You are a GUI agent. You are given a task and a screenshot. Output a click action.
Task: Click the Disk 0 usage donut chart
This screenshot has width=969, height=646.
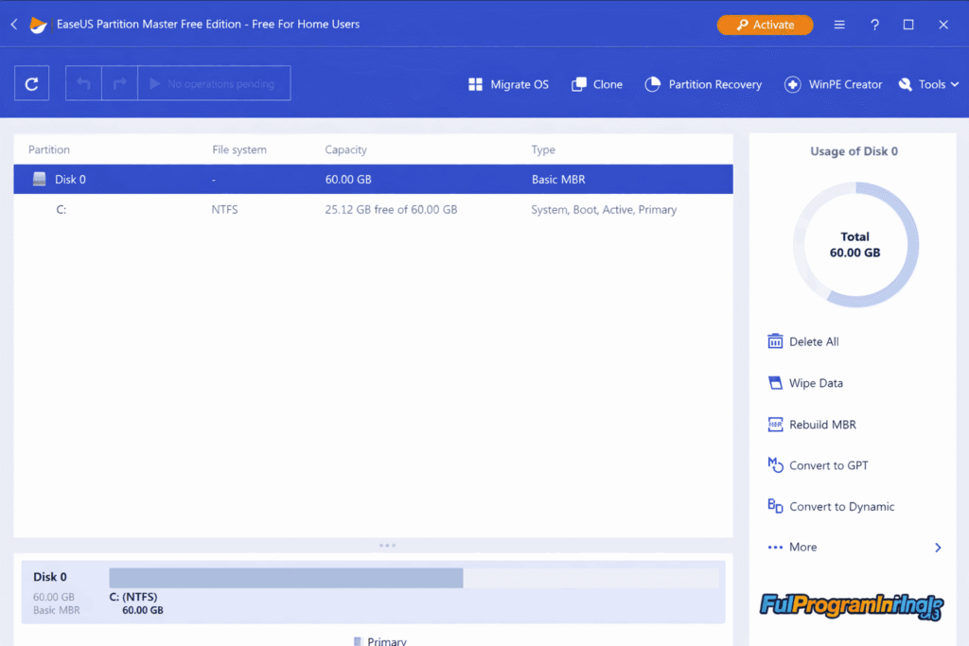click(x=854, y=244)
